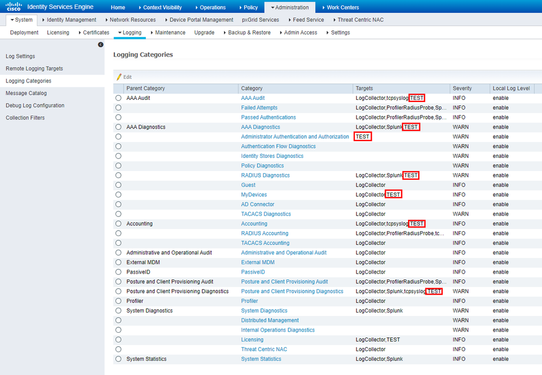Viewport: 542px width, 375px height.
Task: Open Logging Categories in sidebar
Action: click(x=28, y=81)
